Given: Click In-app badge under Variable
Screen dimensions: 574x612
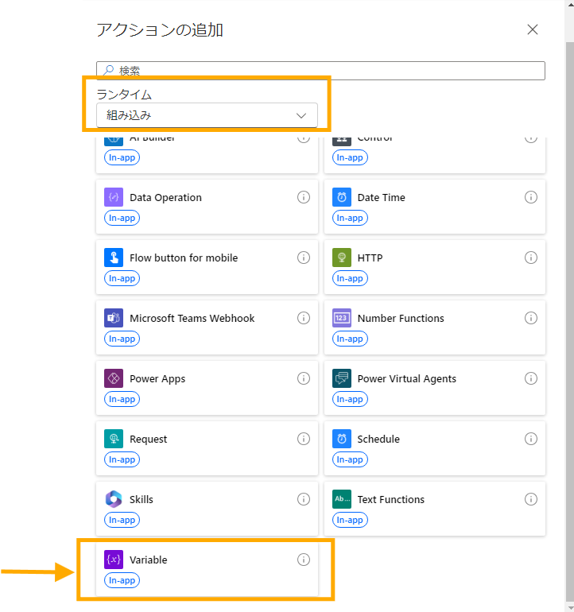Looking at the screenshot, I should coord(122,580).
